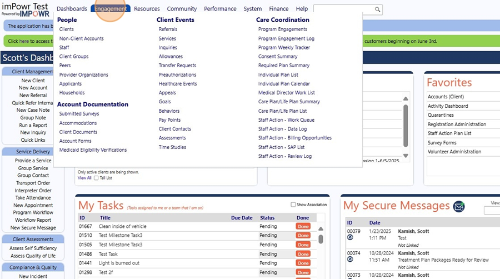The width and height of the screenshot is (500, 279).
Task: Open Time Studies
Action: [x=172, y=147]
